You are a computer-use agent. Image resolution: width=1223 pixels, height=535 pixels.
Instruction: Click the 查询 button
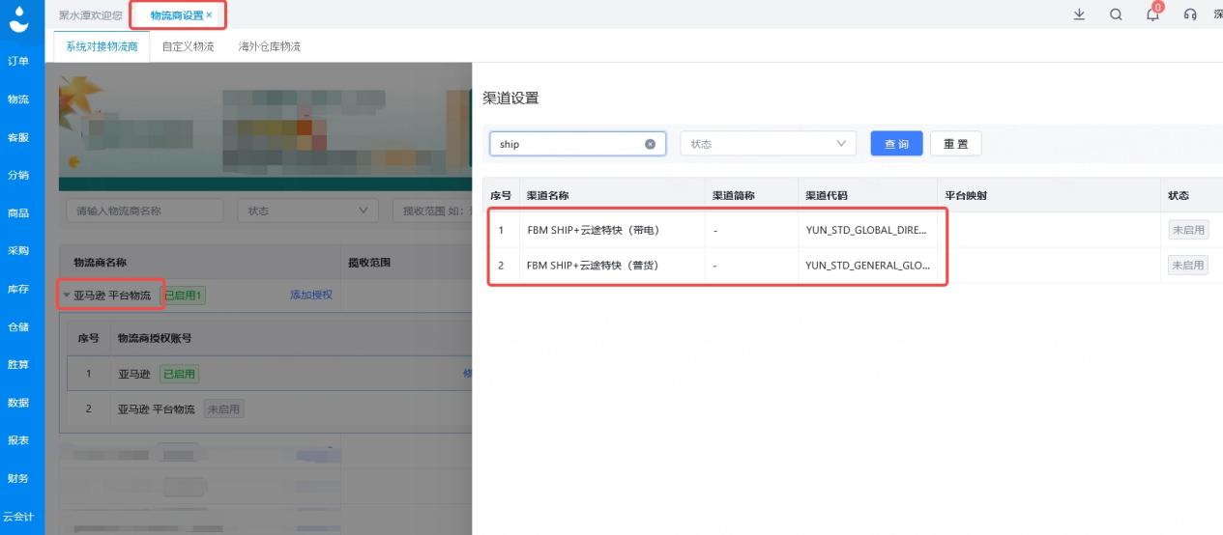tap(896, 144)
